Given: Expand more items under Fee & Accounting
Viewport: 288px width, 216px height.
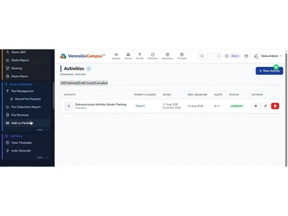Looking at the screenshot, I should (43, 130).
